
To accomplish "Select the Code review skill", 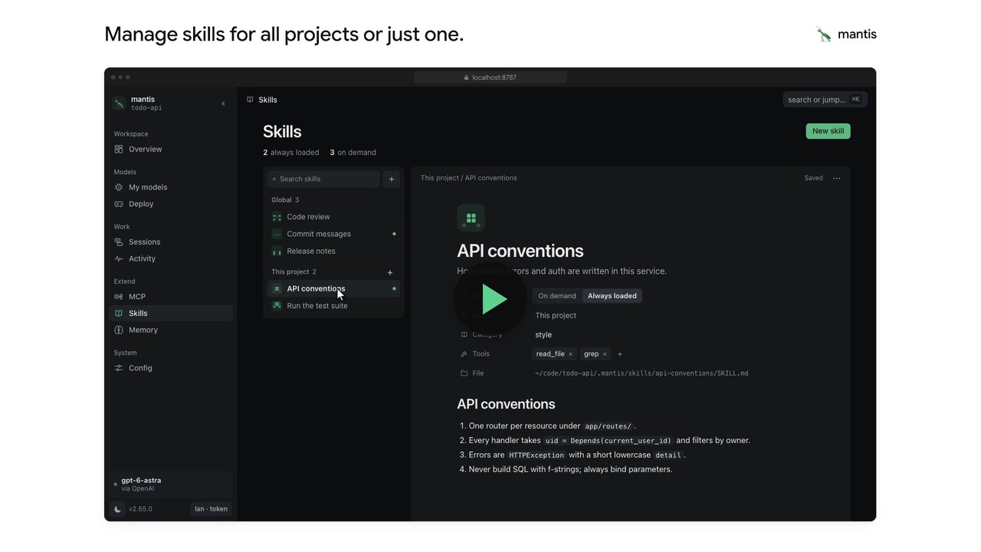I will pos(333,217).
